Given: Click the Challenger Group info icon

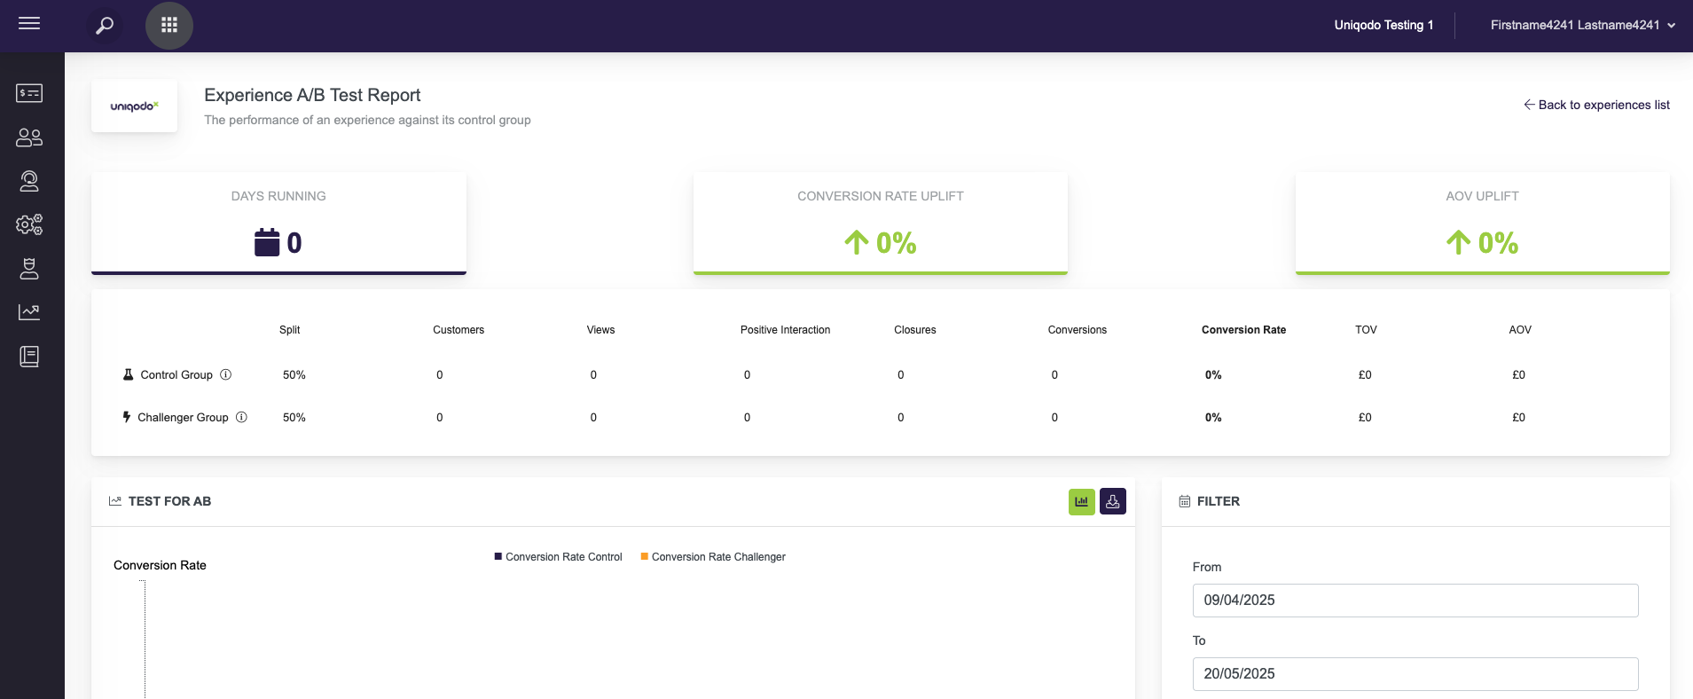Looking at the screenshot, I should pyautogui.click(x=241, y=417).
